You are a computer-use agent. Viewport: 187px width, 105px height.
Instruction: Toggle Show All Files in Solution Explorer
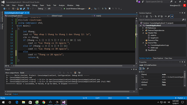point(162,16)
